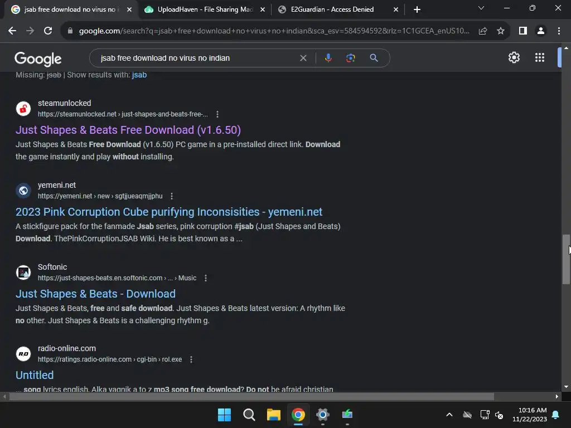Open yemeni.net result options menu
The width and height of the screenshot is (571, 428).
(x=172, y=196)
